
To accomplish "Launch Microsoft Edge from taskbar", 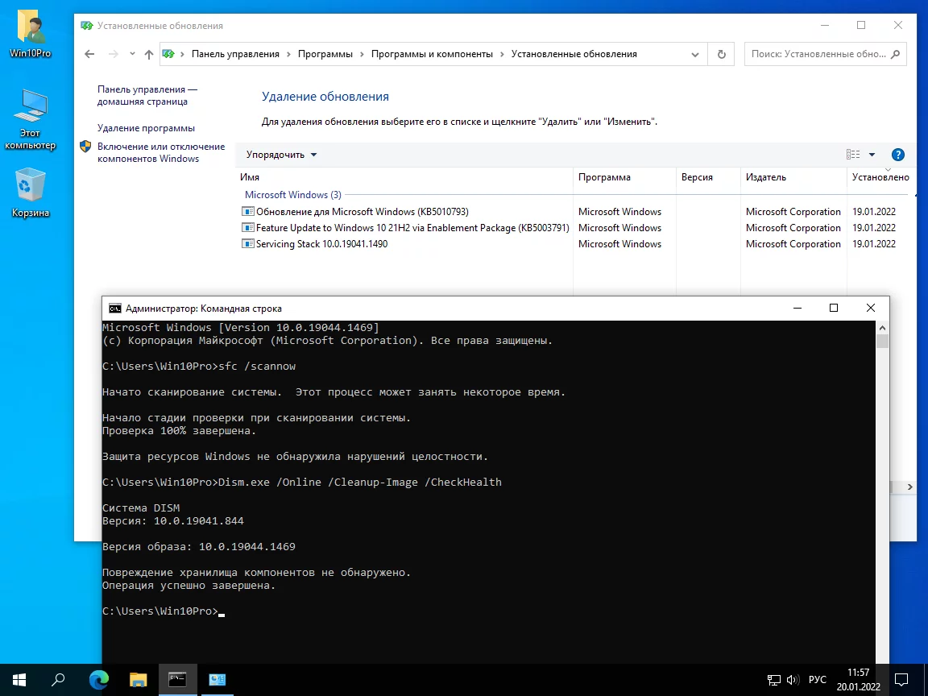I will point(99,679).
